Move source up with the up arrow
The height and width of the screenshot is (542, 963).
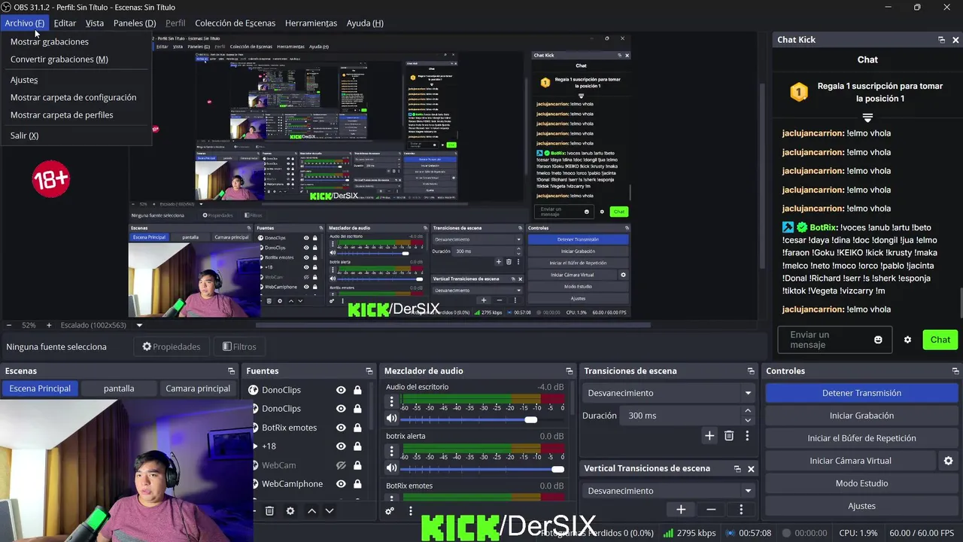point(311,510)
